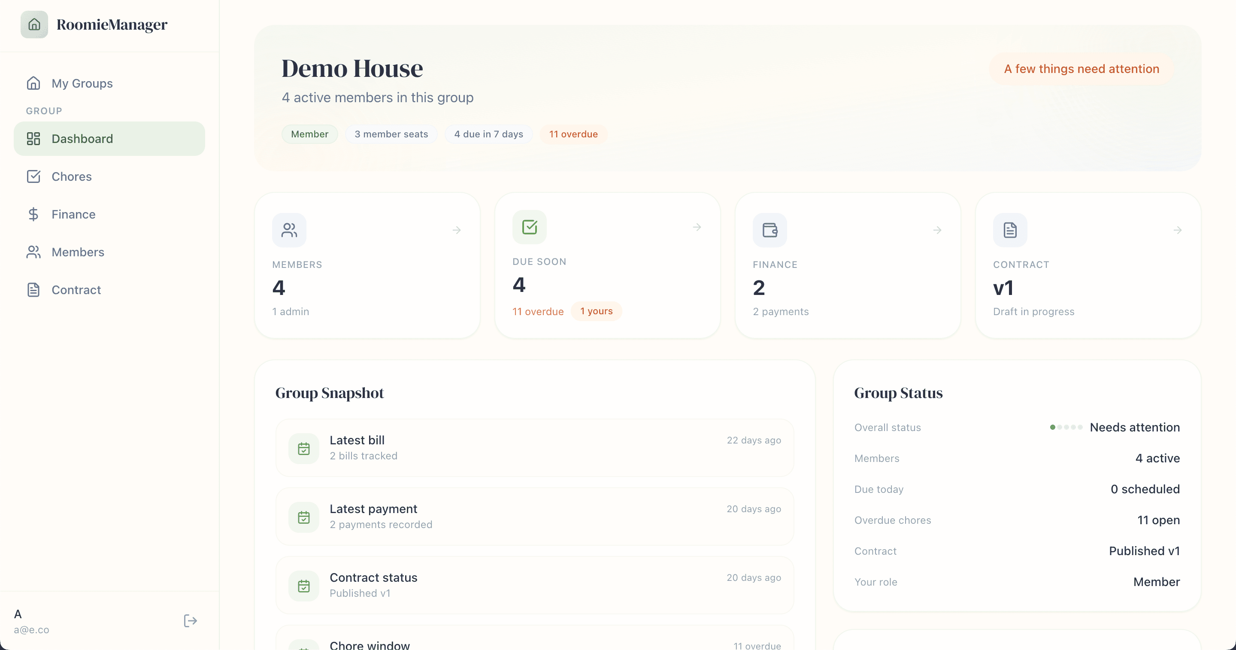The width and height of the screenshot is (1236, 650).
Task: Navigate to Members in sidebar
Action: coord(109,252)
